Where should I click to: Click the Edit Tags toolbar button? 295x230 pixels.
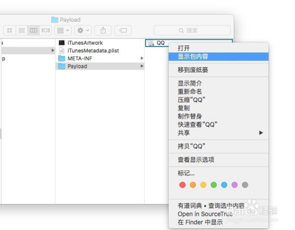[x=123, y=31]
